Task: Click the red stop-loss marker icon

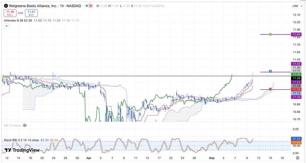Action: pyautogui.click(x=270, y=89)
